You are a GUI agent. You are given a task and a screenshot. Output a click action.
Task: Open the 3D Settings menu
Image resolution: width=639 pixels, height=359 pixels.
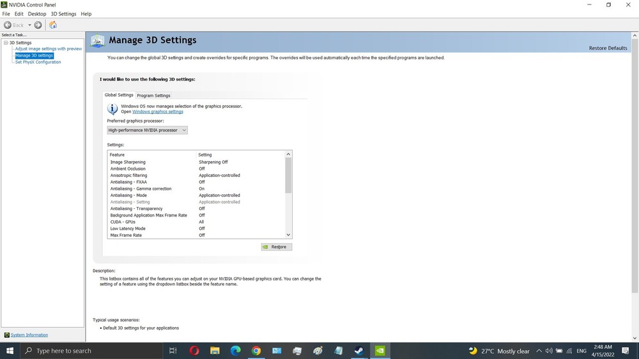tap(63, 14)
